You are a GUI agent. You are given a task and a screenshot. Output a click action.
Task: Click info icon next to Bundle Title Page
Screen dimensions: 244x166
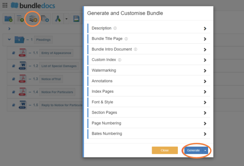pyautogui.click(x=126, y=39)
